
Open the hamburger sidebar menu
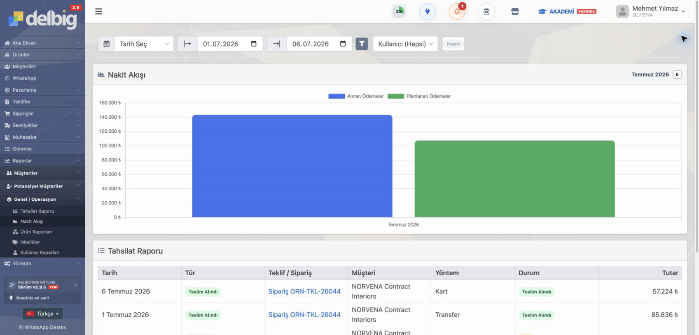(98, 12)
